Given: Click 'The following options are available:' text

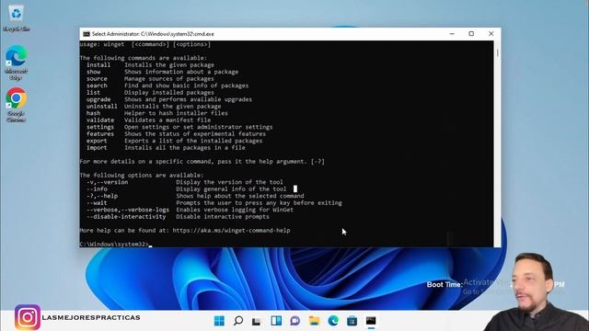Looking at the screenshot, I should coord(142,176).
